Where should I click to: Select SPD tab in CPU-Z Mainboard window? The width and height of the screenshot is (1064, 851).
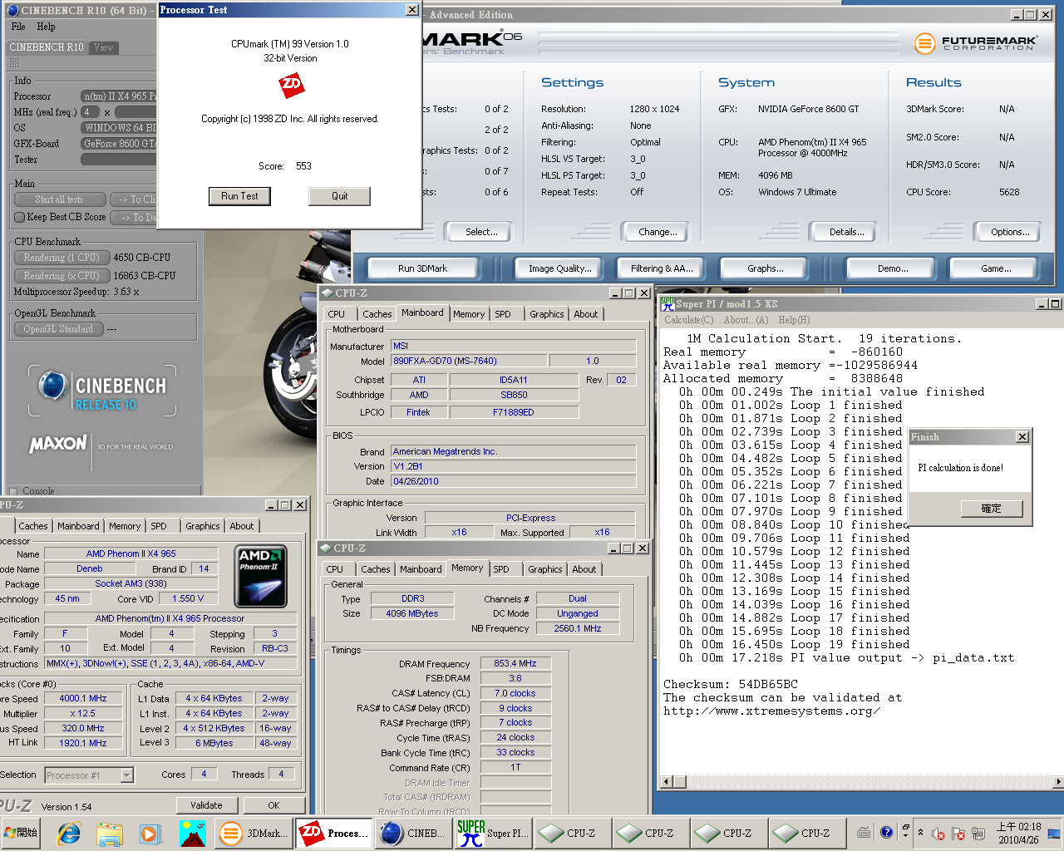[x=503, y=314]
